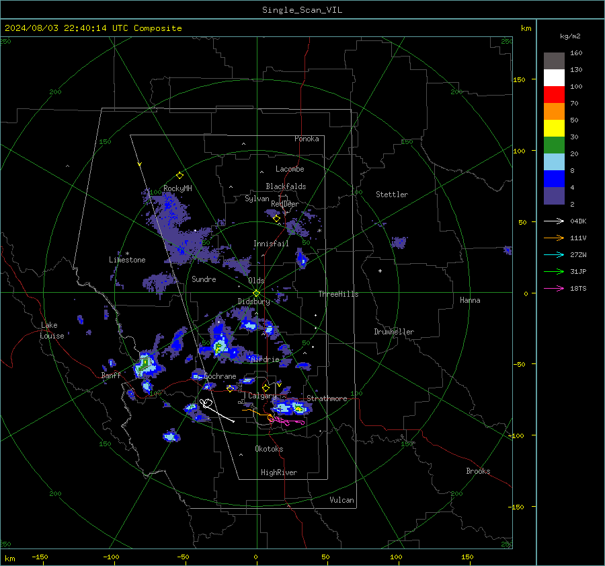Click the Vulcan city label

point(341,500)
